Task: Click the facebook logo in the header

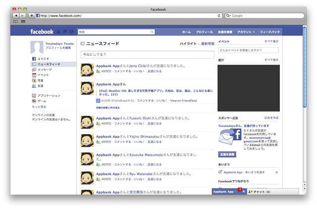Action: tap(42, 32)
